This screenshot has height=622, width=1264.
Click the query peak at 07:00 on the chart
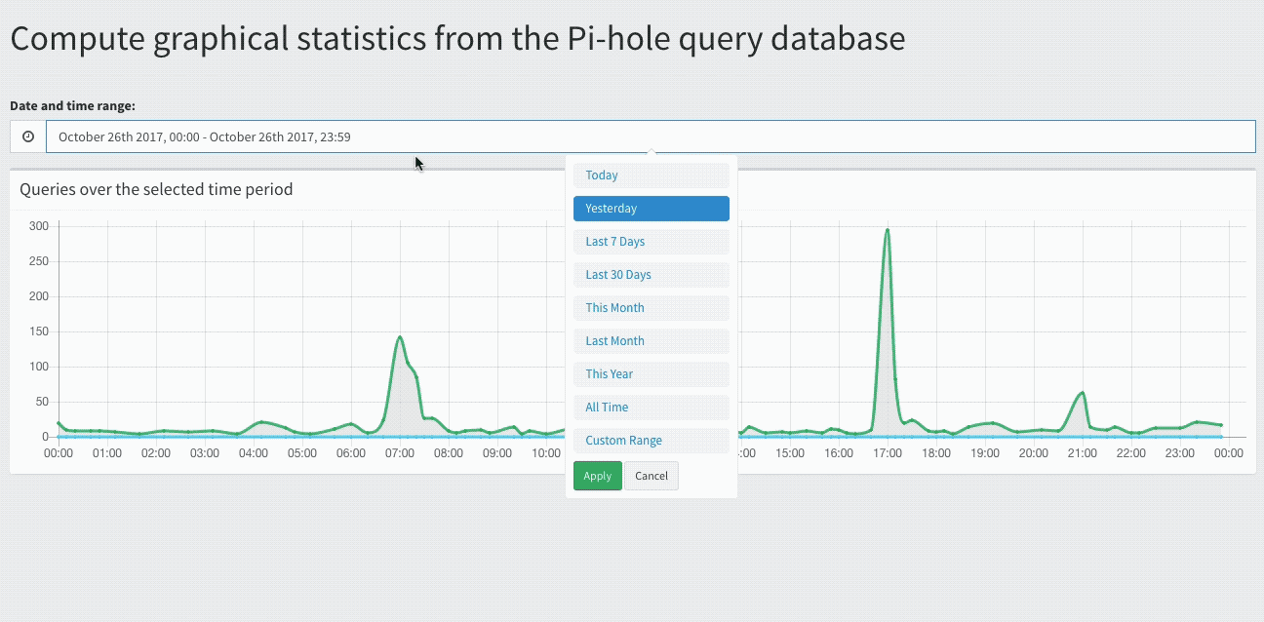(400, 337)
